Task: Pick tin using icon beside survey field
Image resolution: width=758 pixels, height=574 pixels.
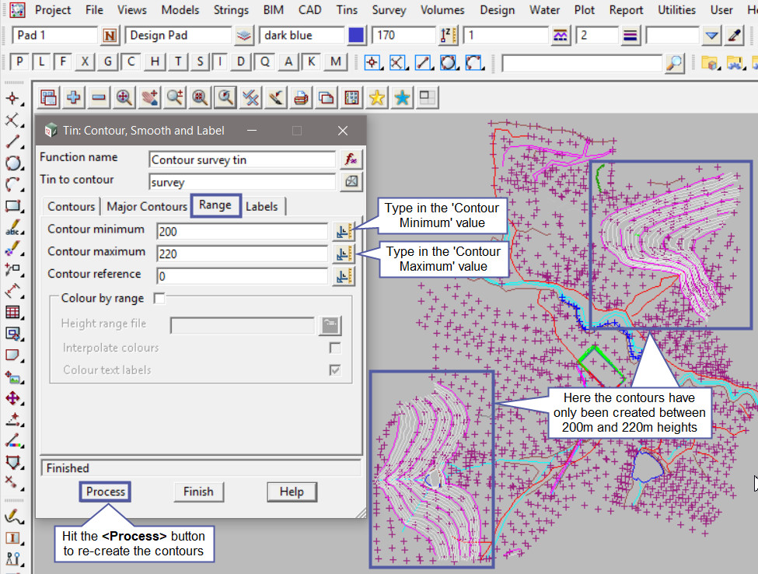Action: 351,182
